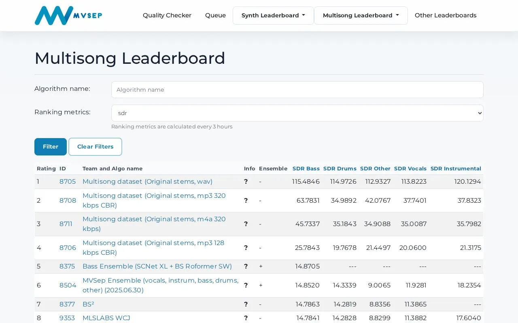518x323 pixels.
Task: Click info question mark for entry 8708
Action: [x=246, y=200]
